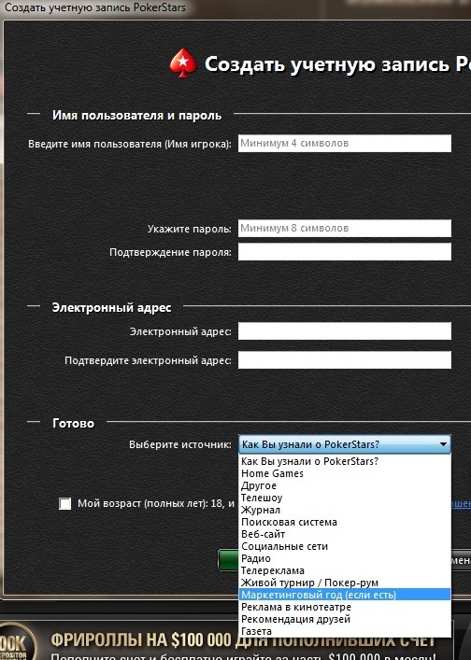Click the password confirmation field
This screenshot has height=660, width=471.
click(x=345, y=252)
